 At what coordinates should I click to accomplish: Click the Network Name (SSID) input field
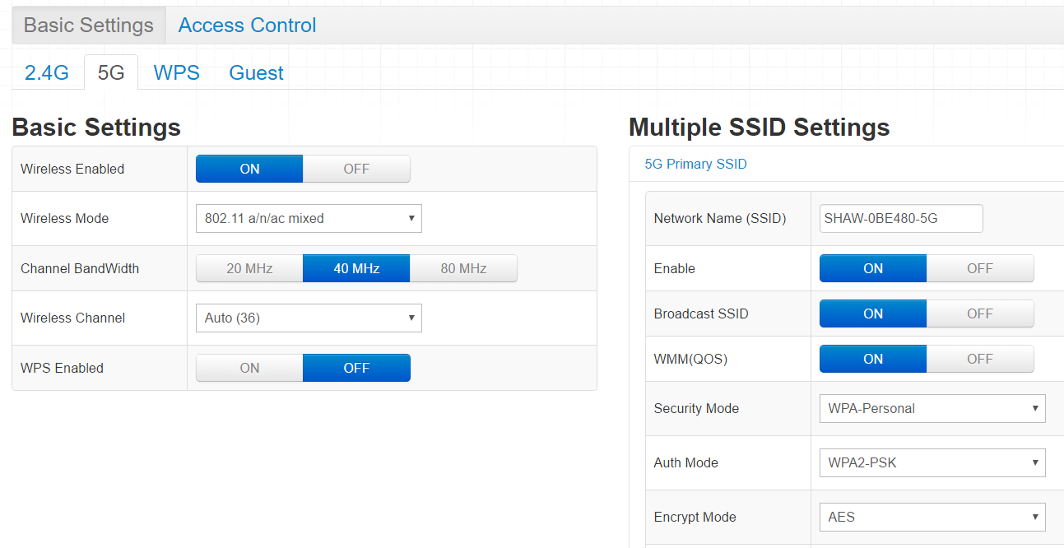click(901, 218)
